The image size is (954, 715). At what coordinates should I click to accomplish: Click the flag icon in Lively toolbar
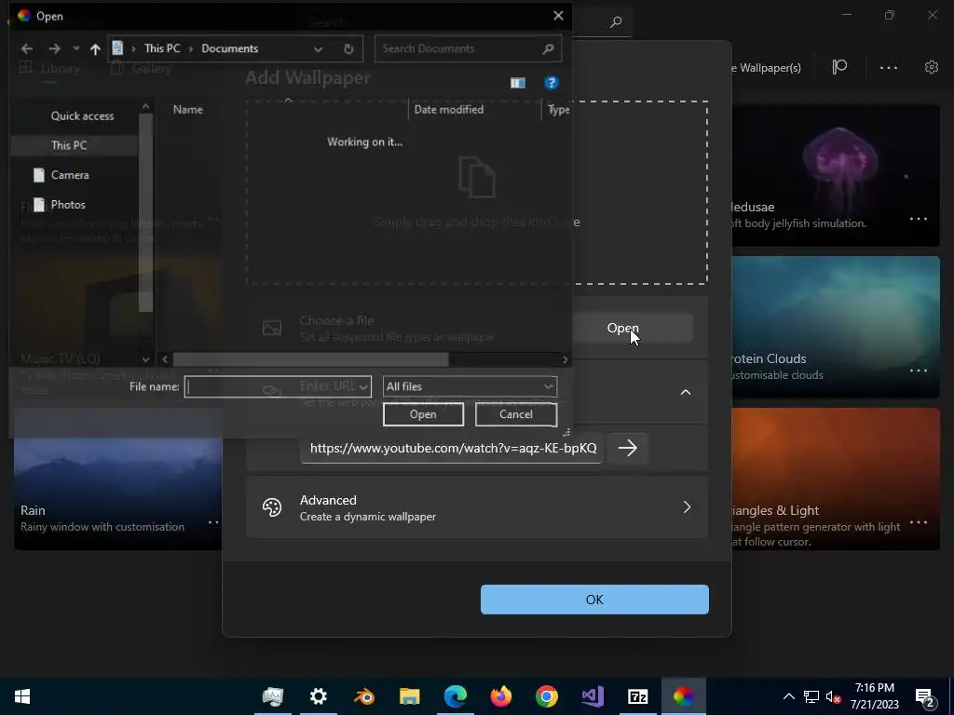point(839,67)
